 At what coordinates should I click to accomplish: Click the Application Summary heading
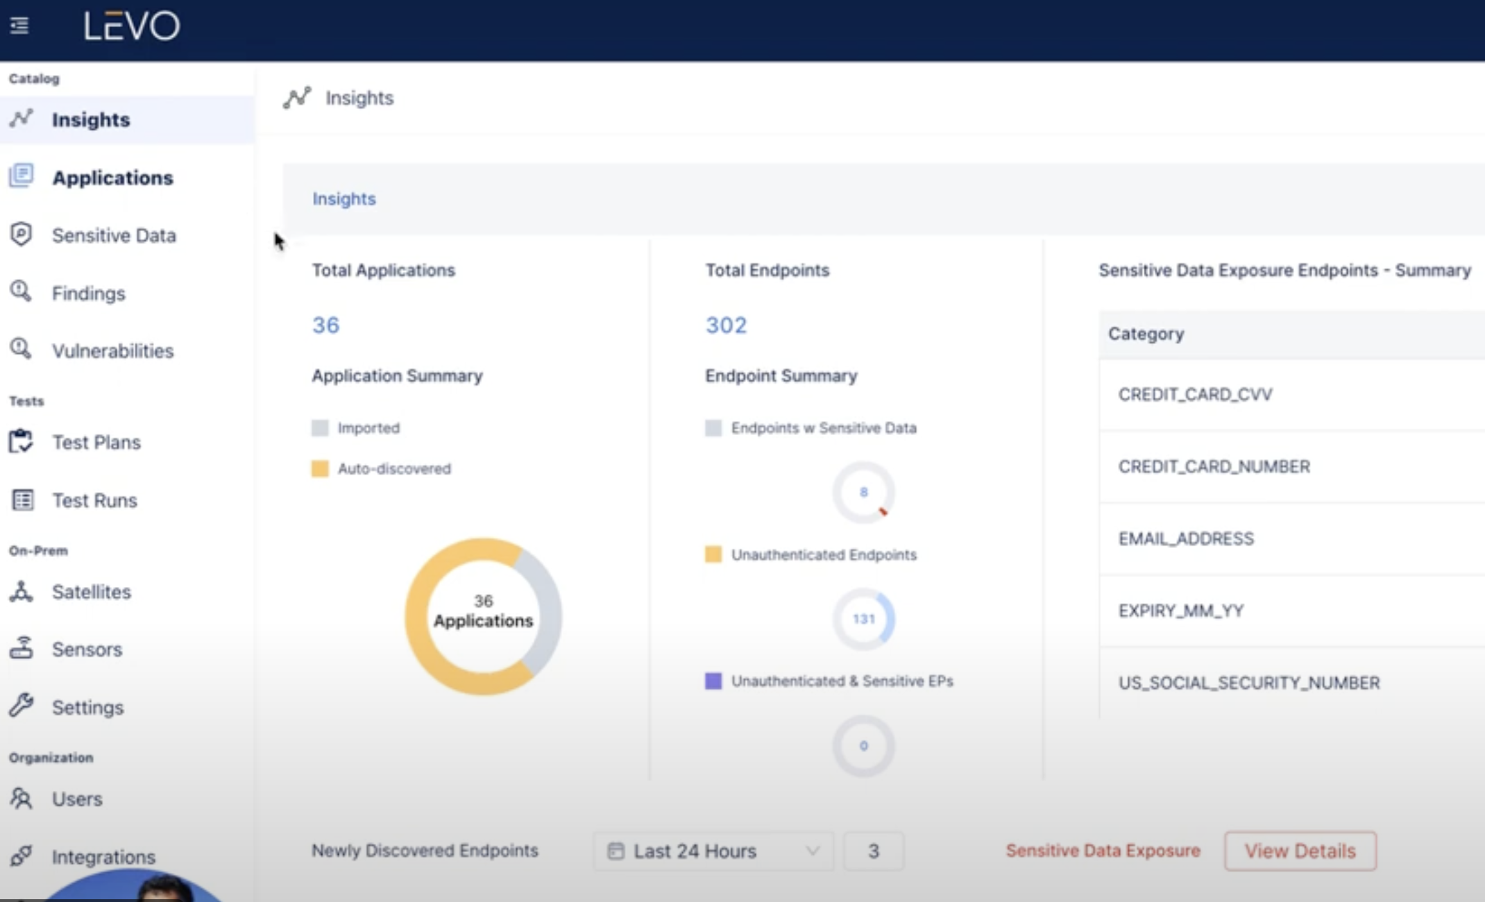(x=397, y=375)
